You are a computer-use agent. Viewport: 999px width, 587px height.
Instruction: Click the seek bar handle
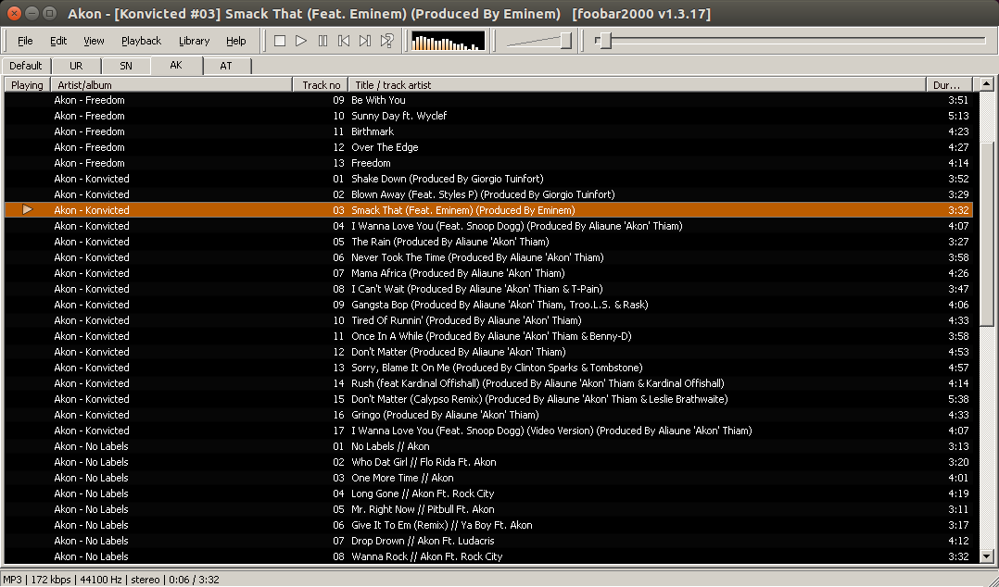(x=606, y=41)
